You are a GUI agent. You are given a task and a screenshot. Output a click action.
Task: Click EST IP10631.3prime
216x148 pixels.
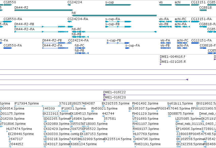coord(74,109)
